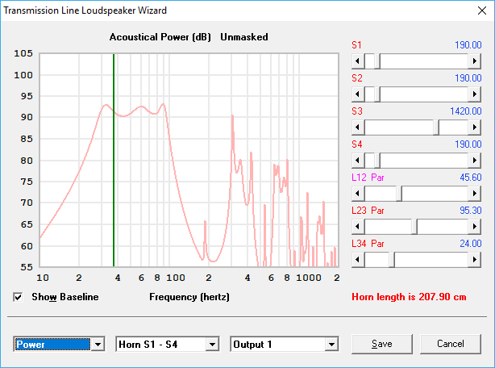Screen dimensions: 495x368
Task: Click the S1 value 190.00
Action: (x=468, y=45)
